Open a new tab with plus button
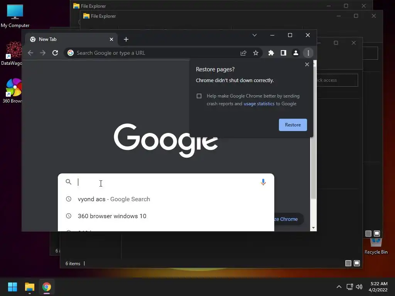Image resolution: width=395 pixels, height=296 pixels. [x=126, y=39]
